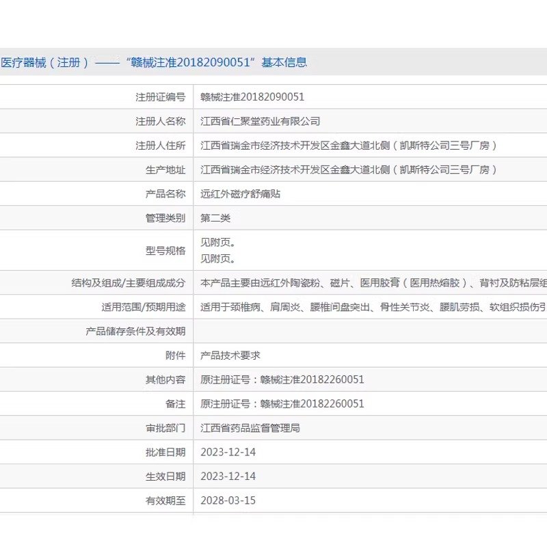Click the page header title with registration number 赣械注准20182090051
547x547 pixels.
click(x=154, y=62)
